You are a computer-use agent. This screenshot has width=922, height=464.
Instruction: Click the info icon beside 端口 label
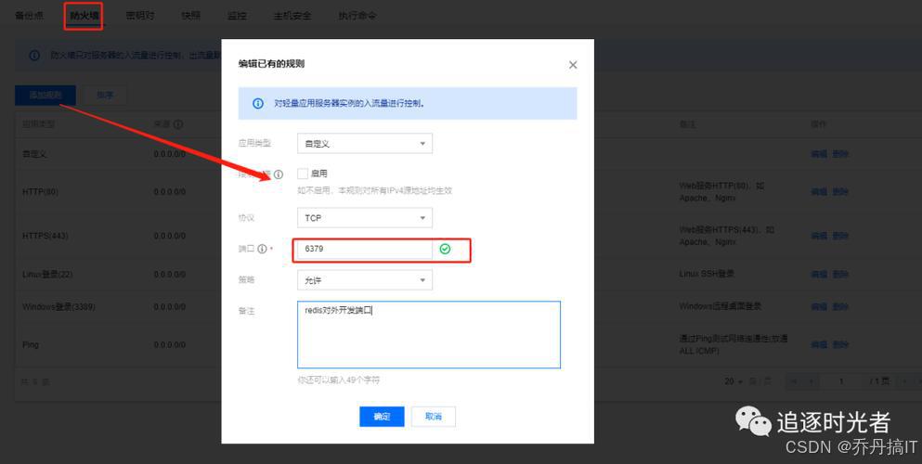coord(262,249)
